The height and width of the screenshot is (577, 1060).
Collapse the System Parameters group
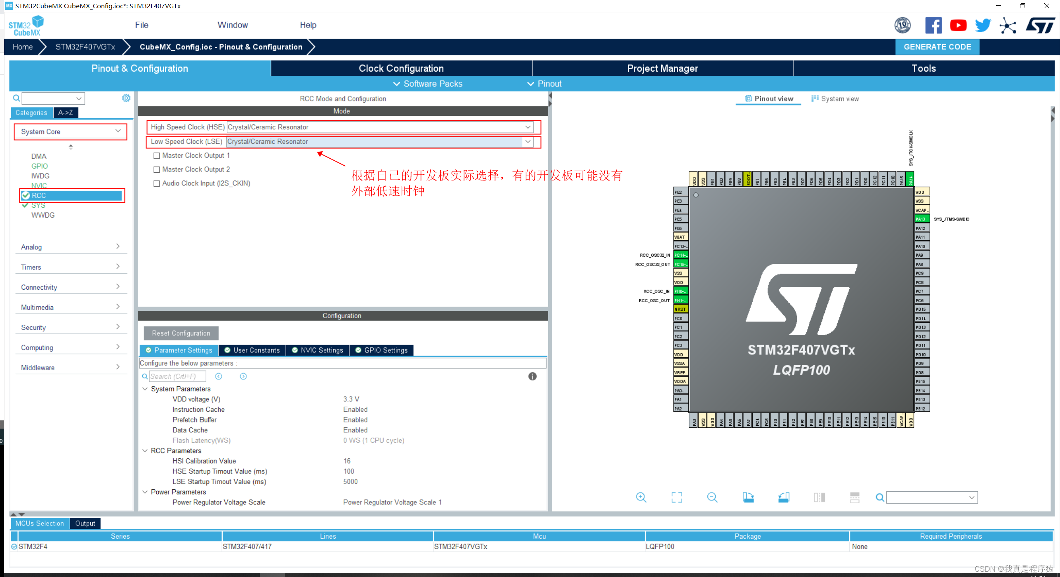145,389
